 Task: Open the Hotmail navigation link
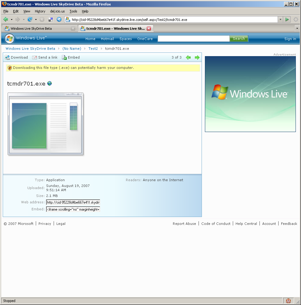[x=107, y=39]
